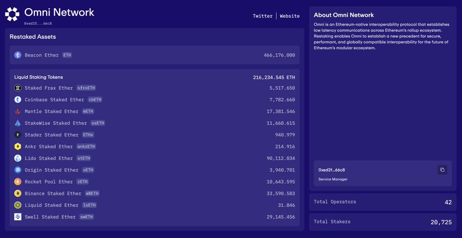Screen dimensions: 462x238
Task: Click the Swell Staked Ether token icon
Action: pos(17,217)
